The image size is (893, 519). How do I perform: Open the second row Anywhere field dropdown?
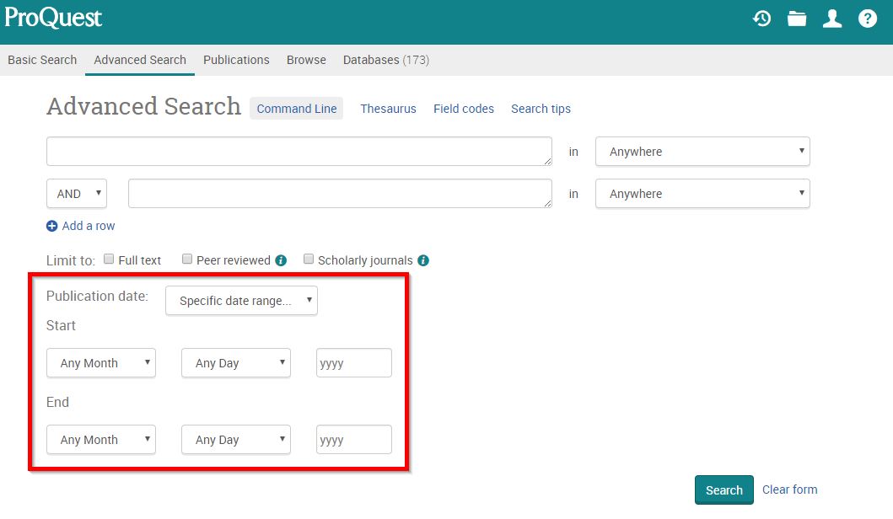(702, 194)
